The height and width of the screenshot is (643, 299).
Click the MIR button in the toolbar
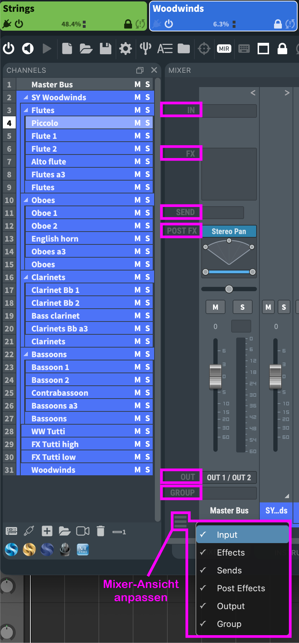[224, 49]
